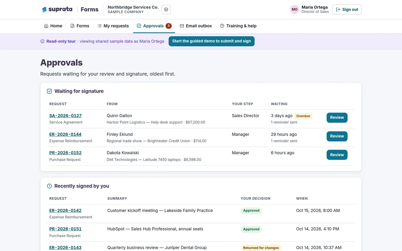Viewport: 402px width, 251px height.
Task: Click the Approvals page heading
Action: point(61,63)
